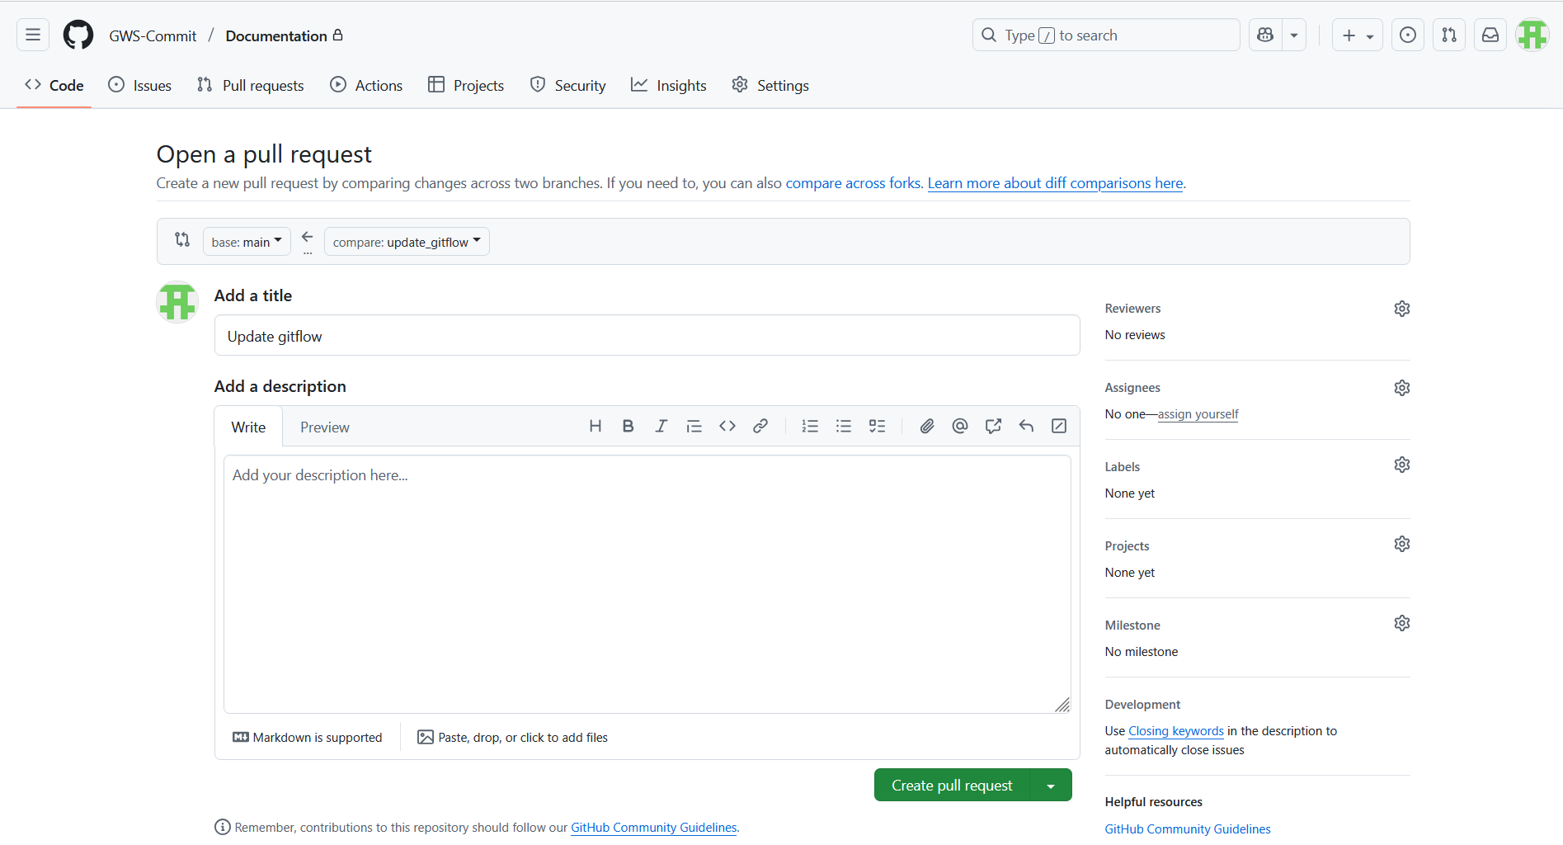Click into the pull request title field
This screenshot has height=845, width=1563.
647,336
